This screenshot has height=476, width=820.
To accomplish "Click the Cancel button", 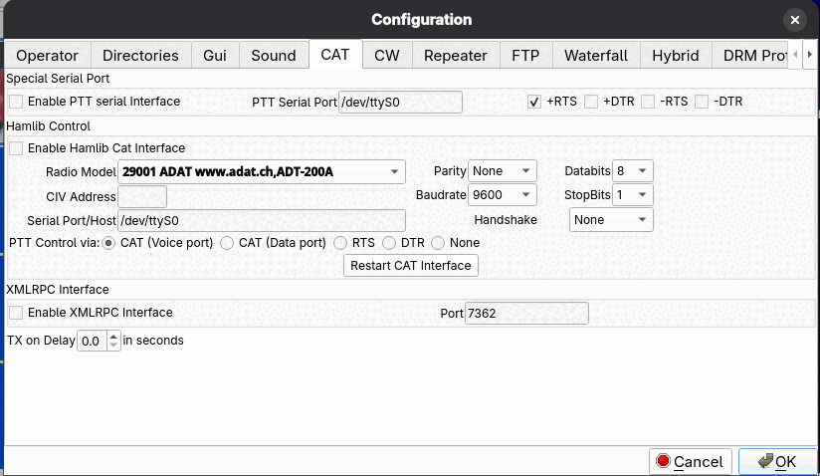I will [x=691, y=462].
